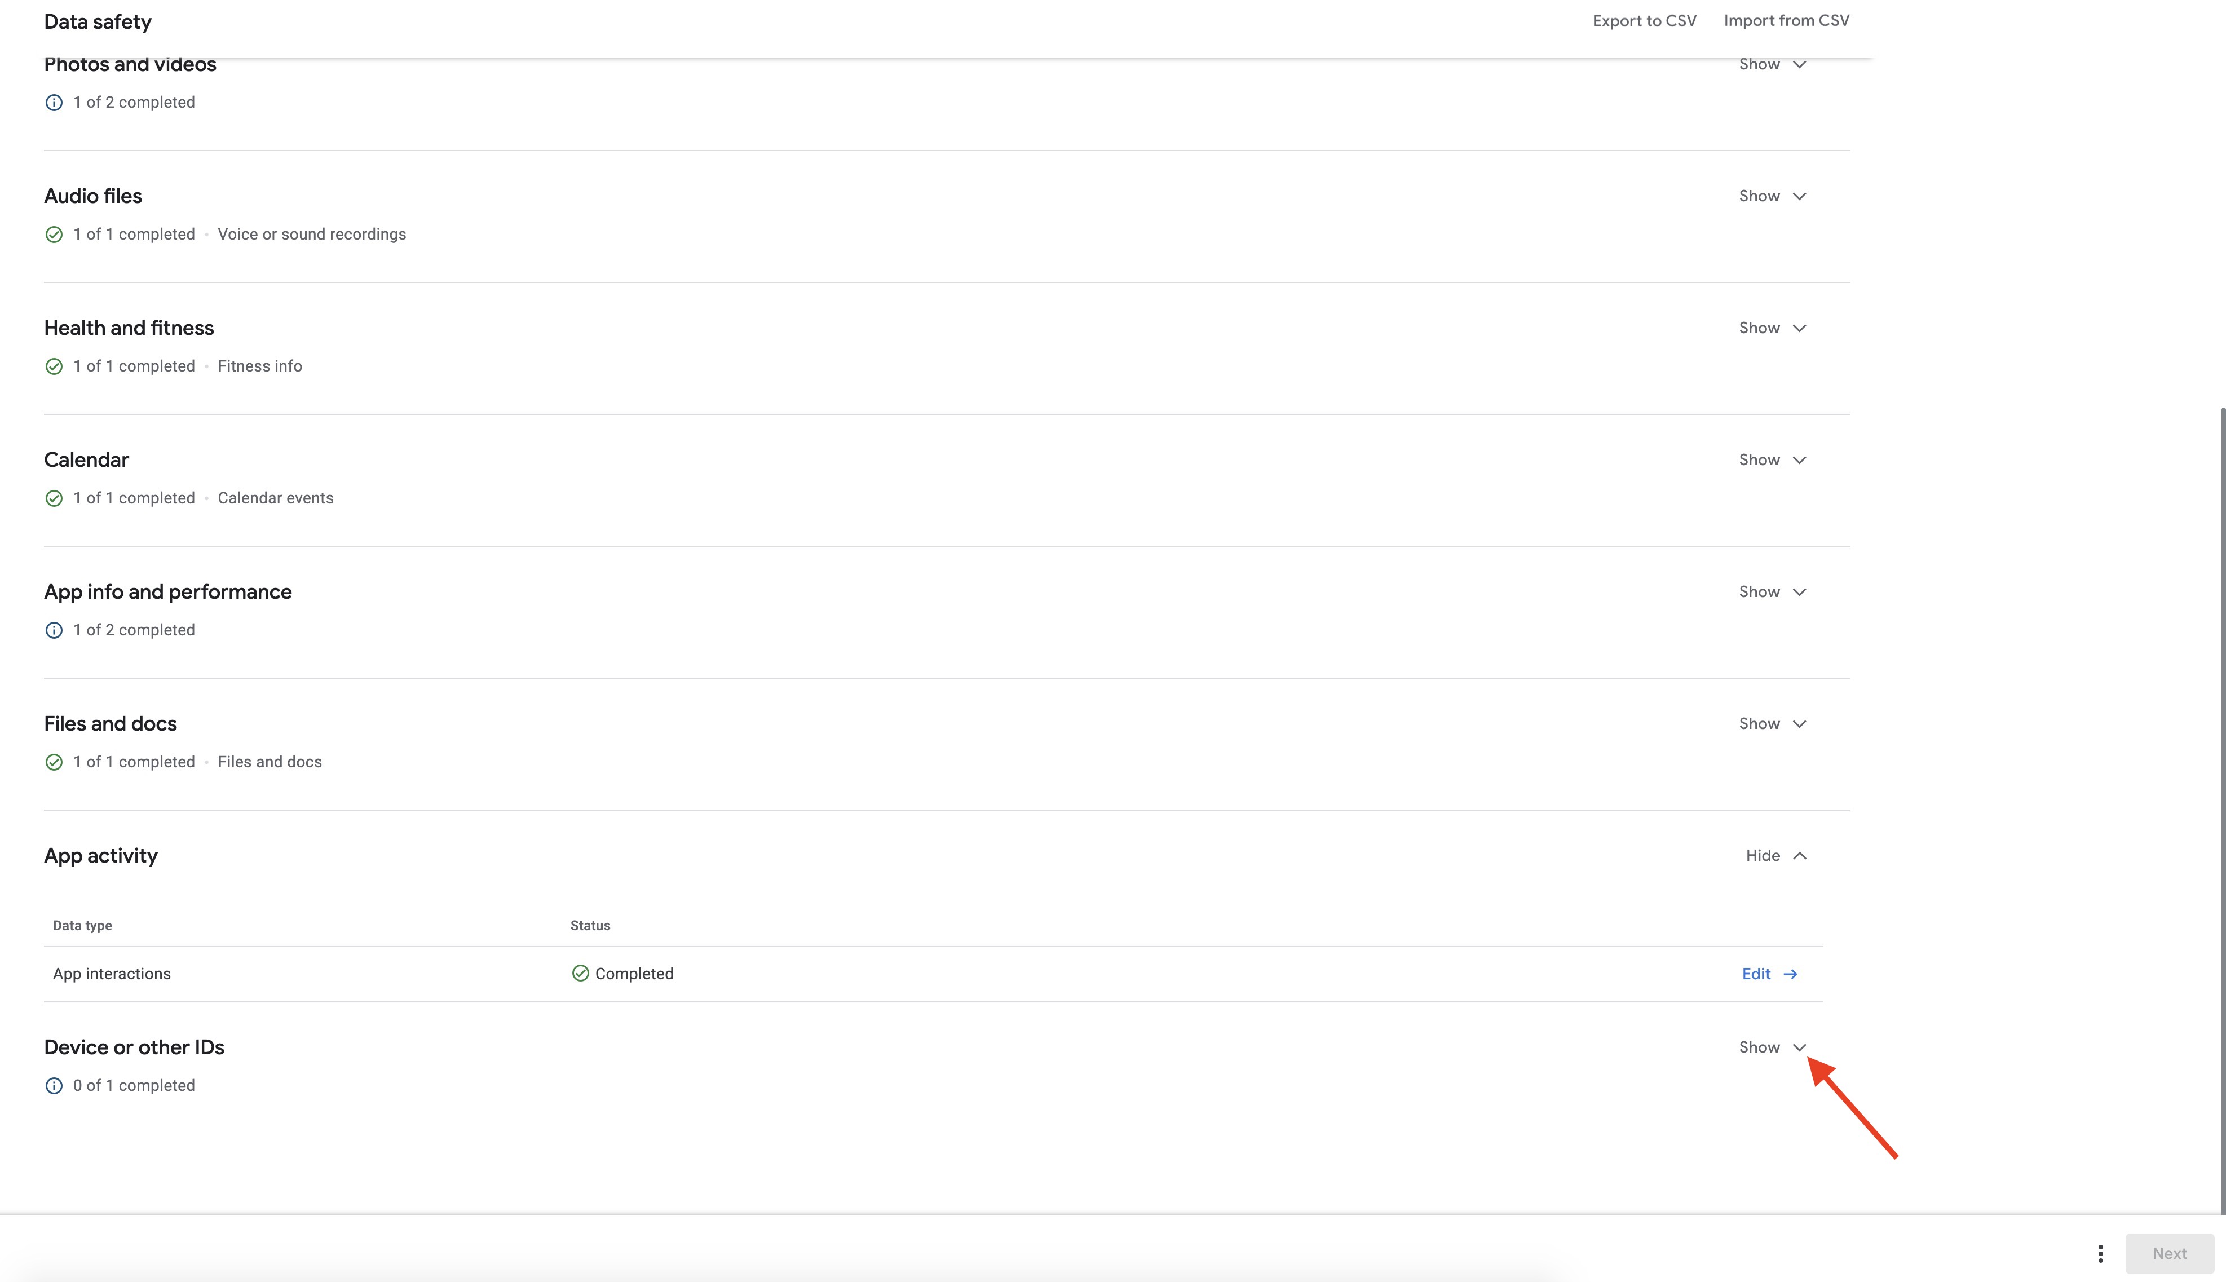Viewport: 2226px width, 1282px height.
Task: Click info icon under App info and performance
Action: [54, 630]
